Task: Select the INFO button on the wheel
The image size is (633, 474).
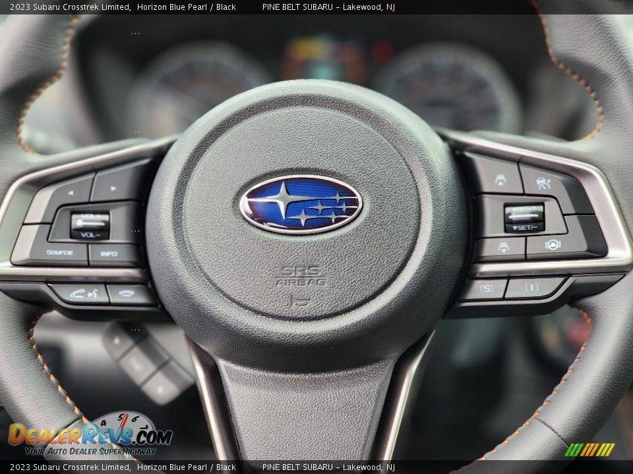Action: [x=109, y=254]
